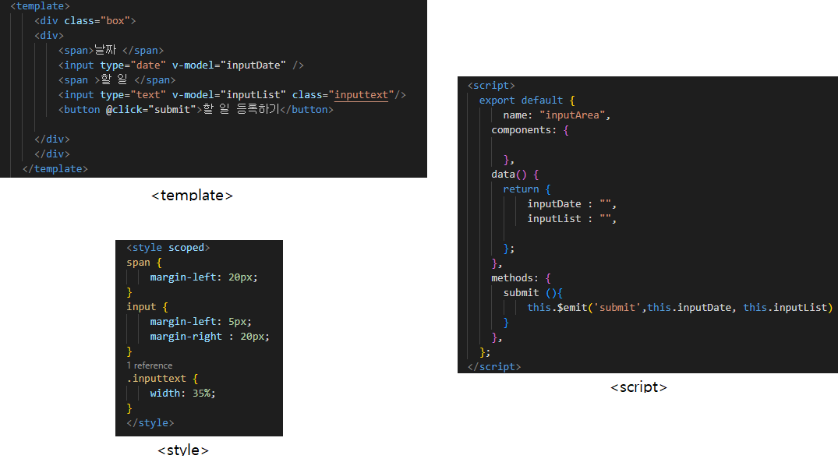Select the span containing 날짜
This screenshot has height=466, width=838.
point(111,50)
